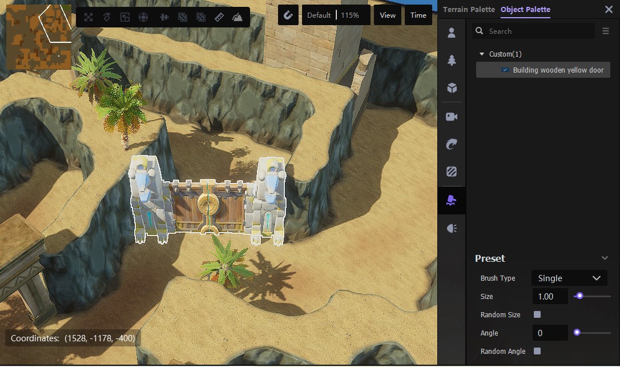Open the Time menu
620x367 pixels.
pyautogui.click(x=418, y=15)
